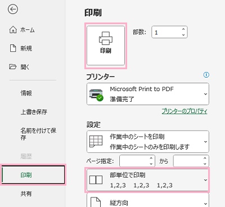Click the folder icon beside 開く

coord(13,66)
